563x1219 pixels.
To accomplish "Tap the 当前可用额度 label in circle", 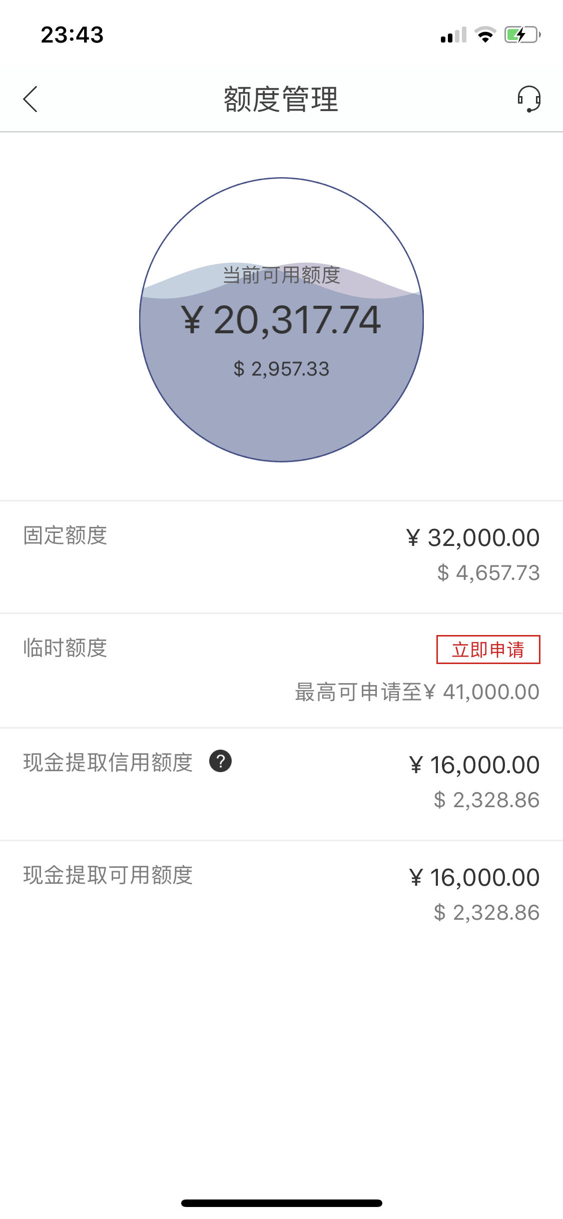I will click(281, 275).
